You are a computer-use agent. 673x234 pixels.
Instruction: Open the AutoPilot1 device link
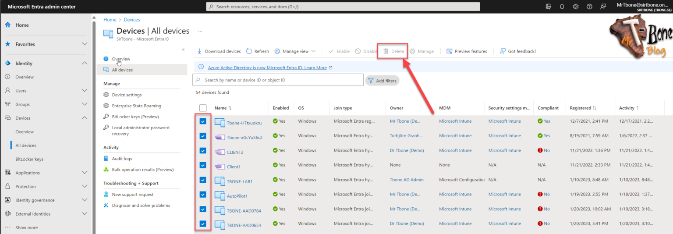237,196
